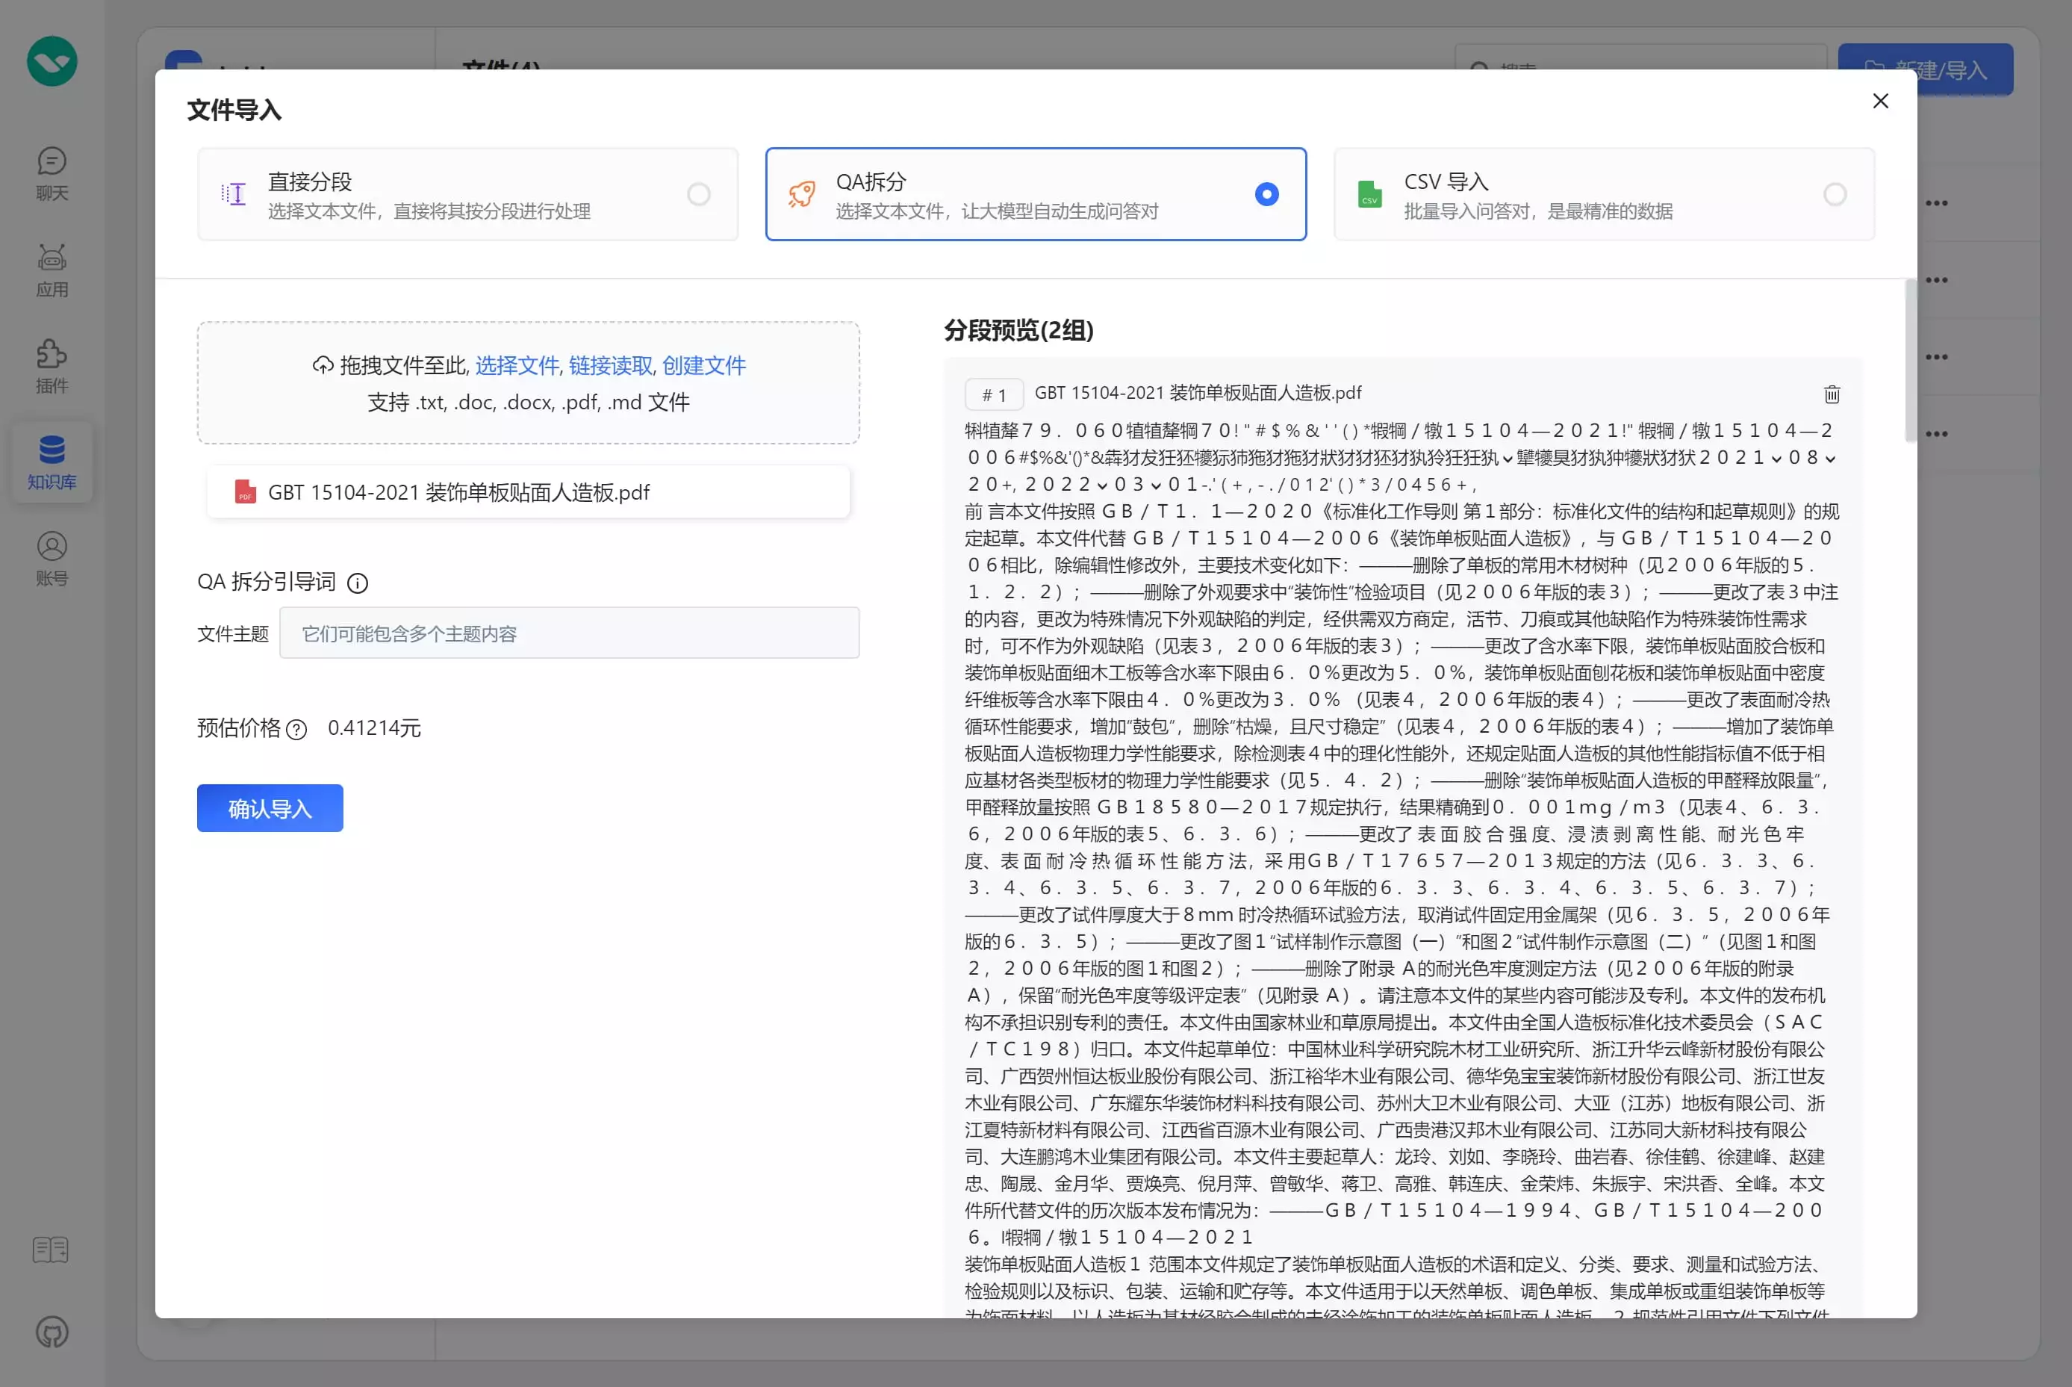The image size is (2072, 1387).
Task: Open the second row's three-dot menu
Action: (1937, 280)
